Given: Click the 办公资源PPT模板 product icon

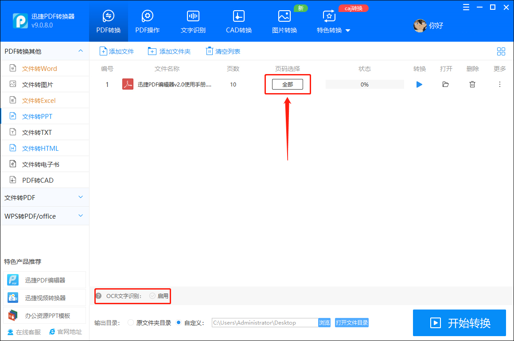Looking at the screenshot, I should point(13,315).
